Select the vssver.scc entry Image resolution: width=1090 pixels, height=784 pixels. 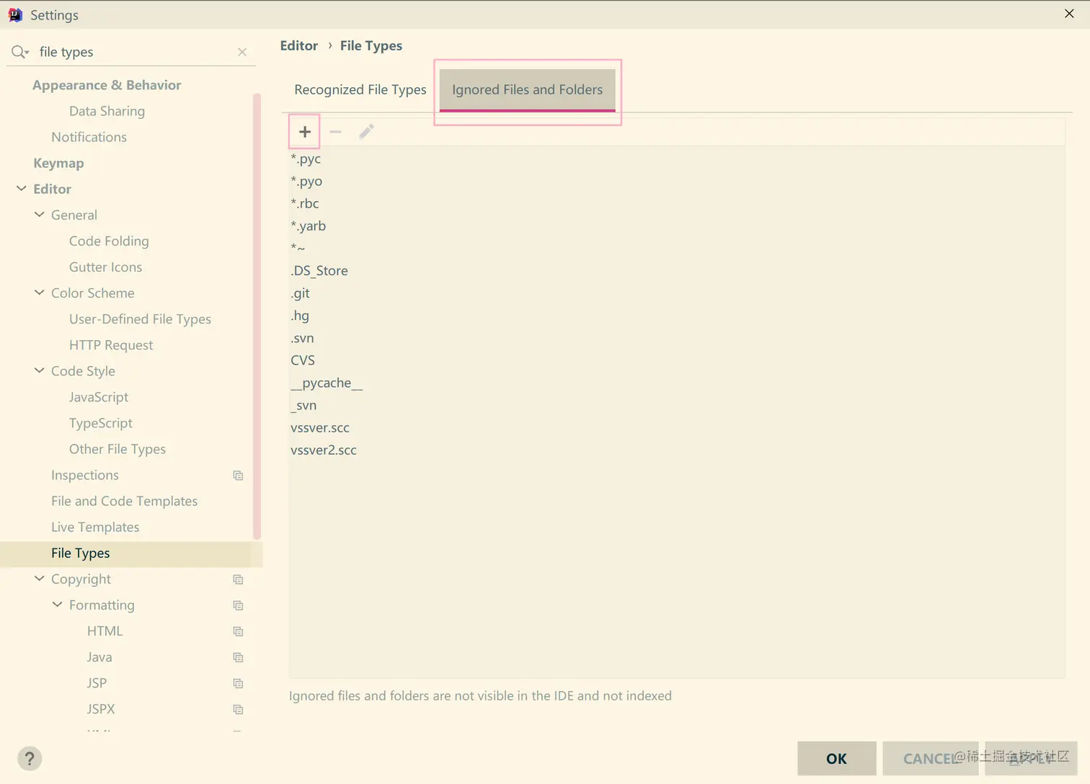(677, 427)
